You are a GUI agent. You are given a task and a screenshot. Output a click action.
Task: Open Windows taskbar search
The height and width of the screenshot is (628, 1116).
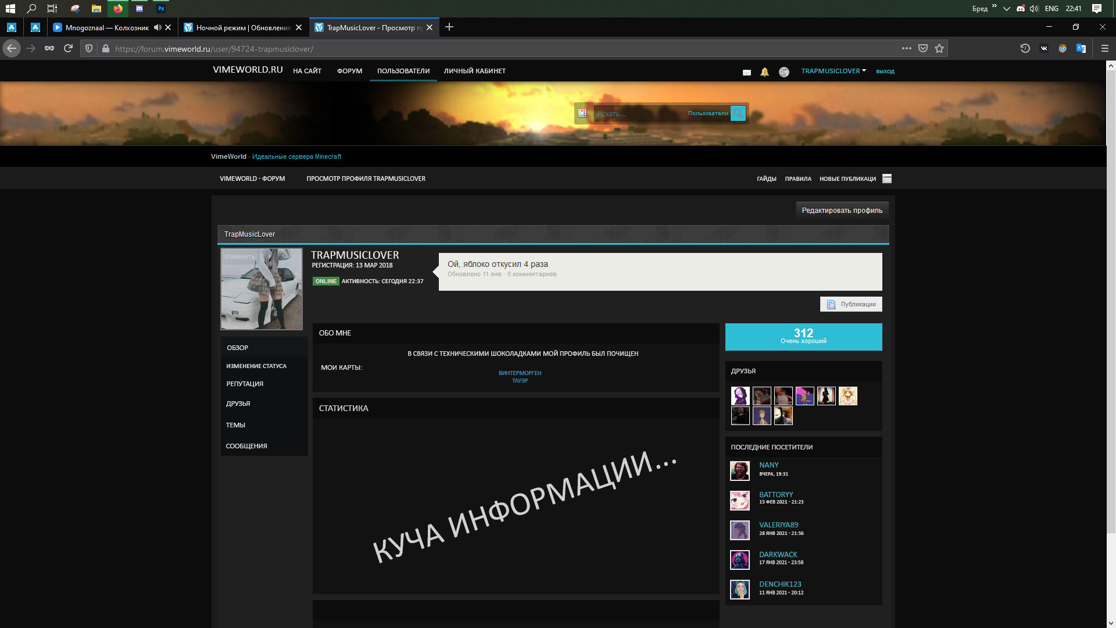31,8
